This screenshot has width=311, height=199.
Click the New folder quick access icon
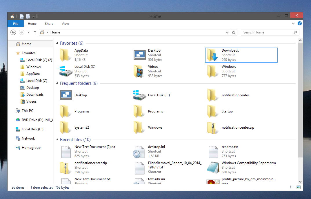(x=28, y=16)
